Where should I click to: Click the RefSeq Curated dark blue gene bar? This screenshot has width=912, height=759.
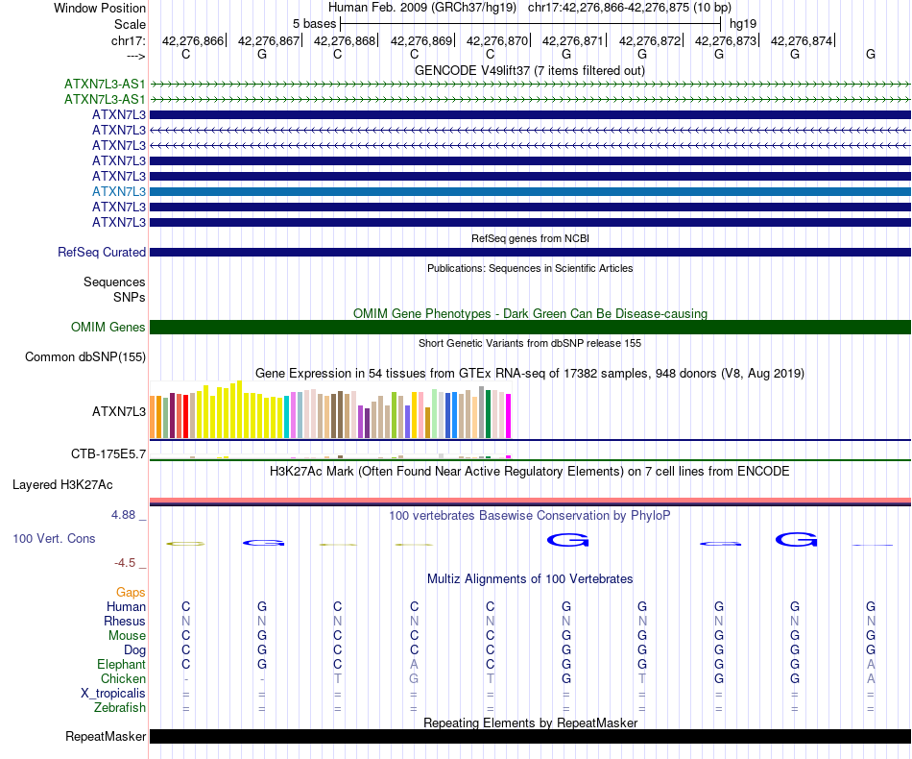tap(530, 252)
